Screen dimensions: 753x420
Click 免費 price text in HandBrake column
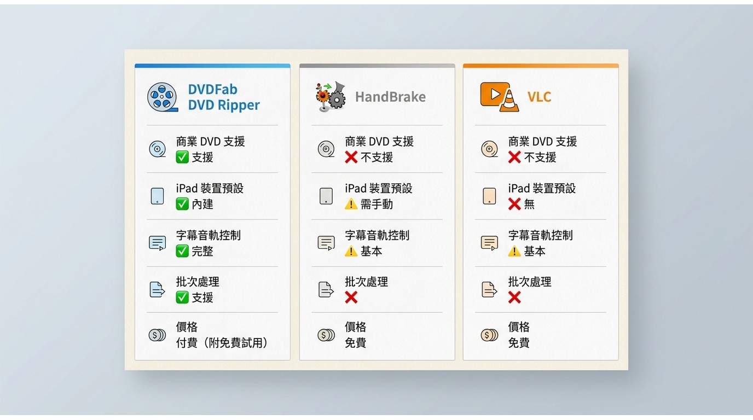[x=356, y=343]
